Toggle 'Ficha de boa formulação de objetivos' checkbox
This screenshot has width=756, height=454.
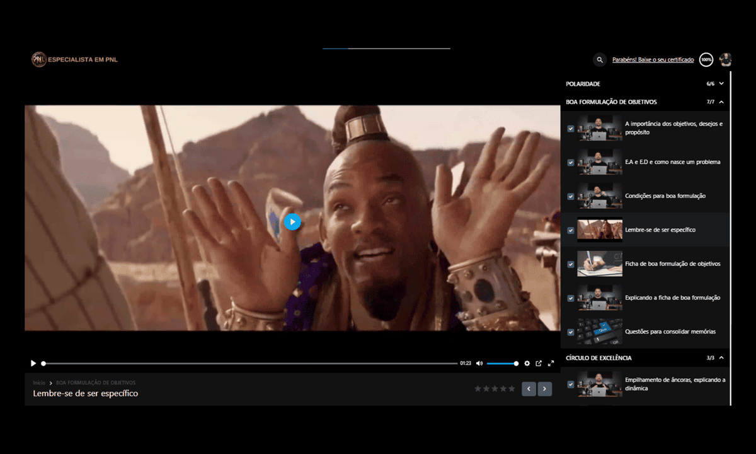coord(571,264)
